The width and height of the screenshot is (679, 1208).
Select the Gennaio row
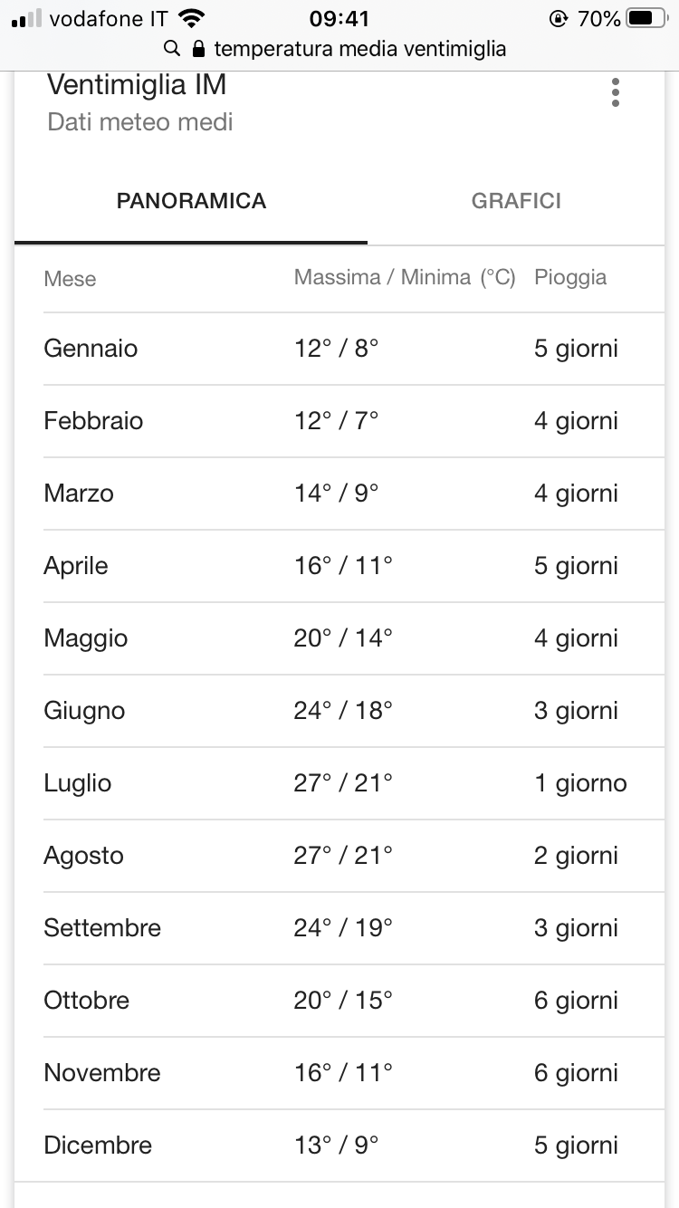tap(354, 349)
